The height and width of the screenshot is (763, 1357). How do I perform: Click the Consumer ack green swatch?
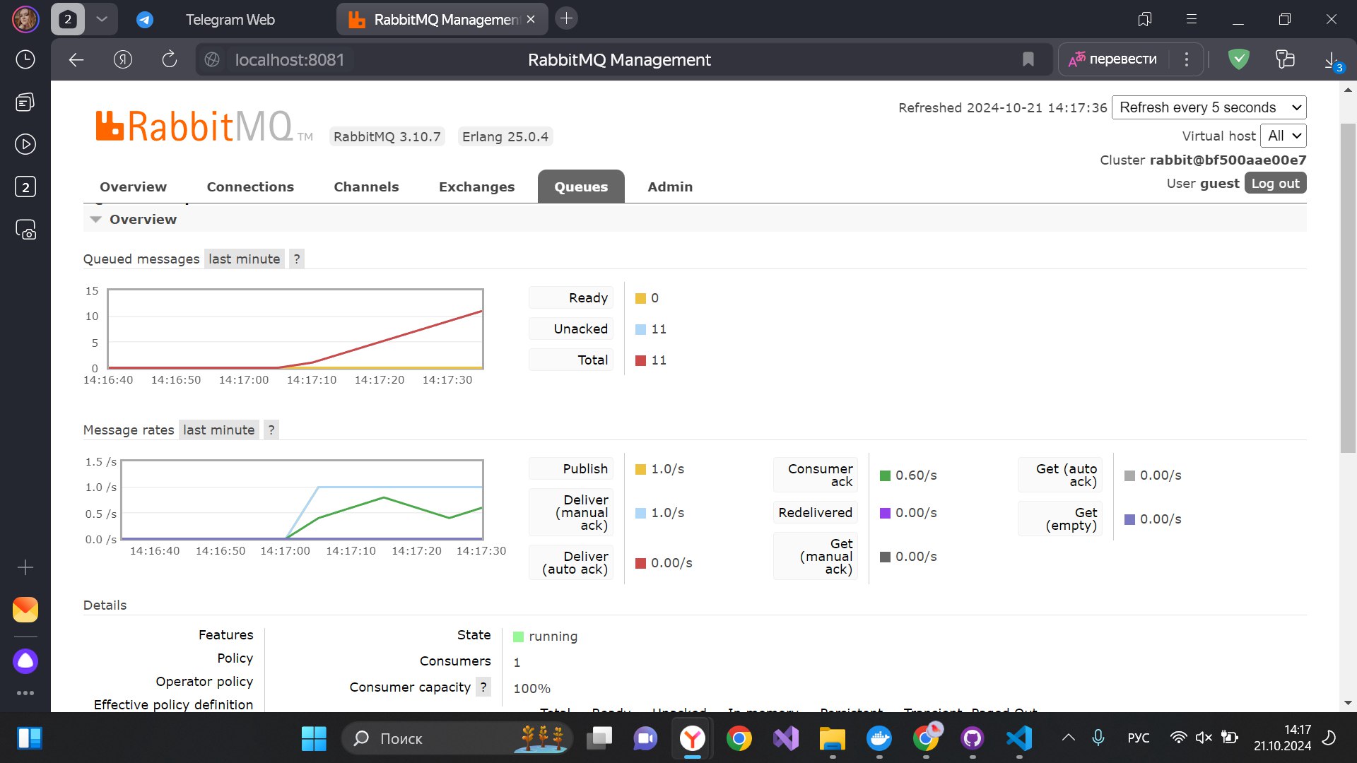point(885,476)
